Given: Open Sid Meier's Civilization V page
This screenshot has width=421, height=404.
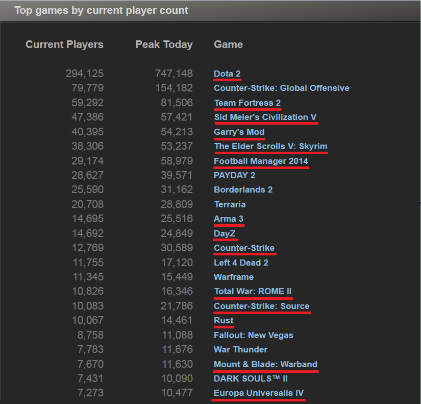Looking at the screenshot, I should click(x=265, y=117).
